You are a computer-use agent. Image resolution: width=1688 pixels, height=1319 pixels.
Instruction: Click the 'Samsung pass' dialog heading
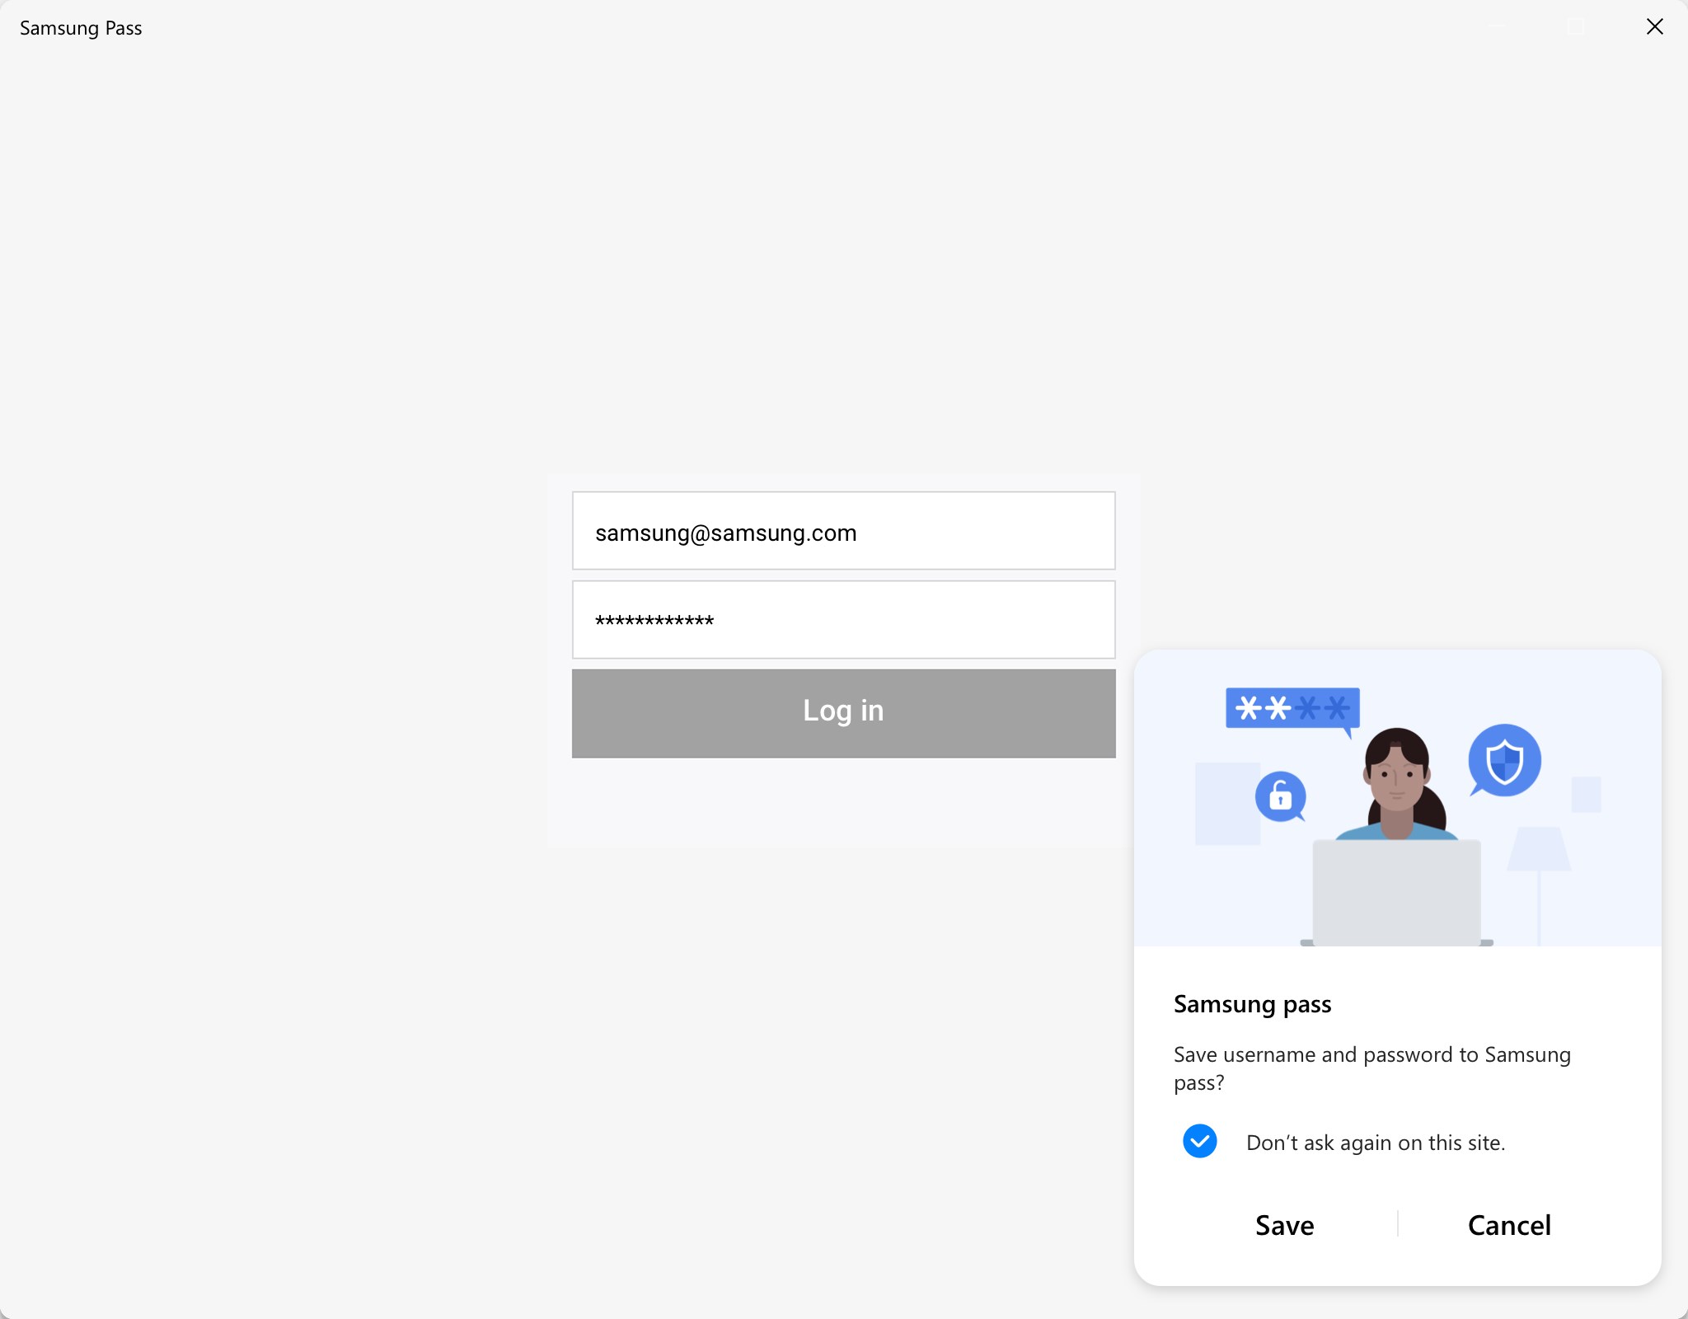click(1252, 1004)
